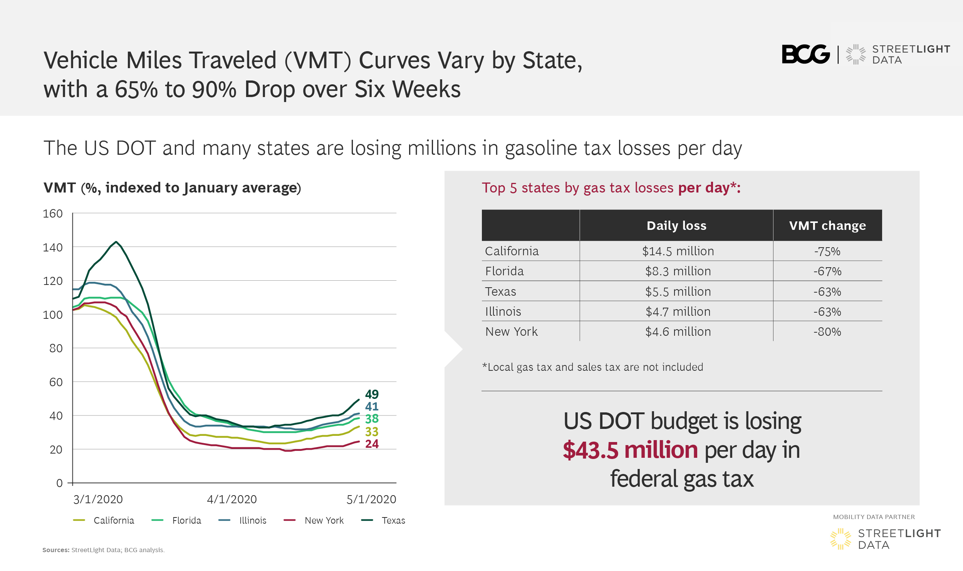Select the Texas legend entry
Viewport: 963px width, 571px height.
(383, 520)
